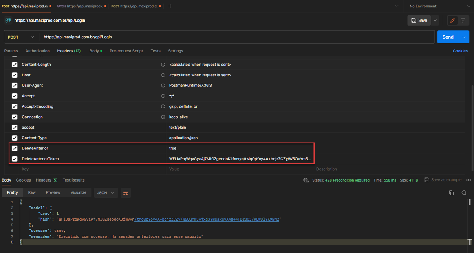Switch to the Tests tab

[x=155, y=51]
